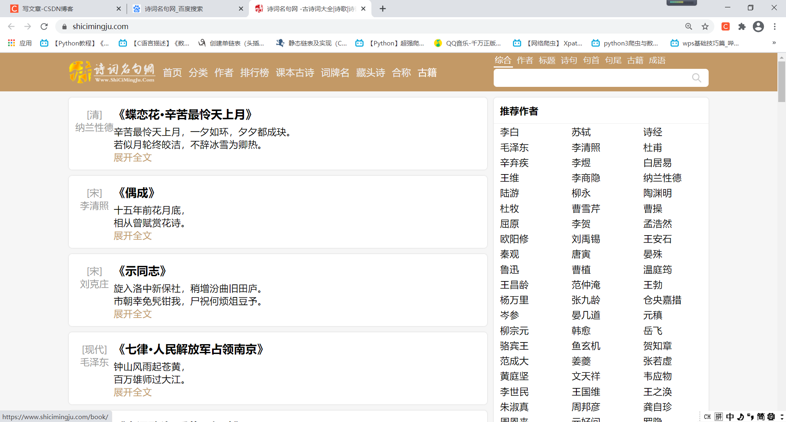Expand hidden bookmarks with the » chevron
Screen dimensions: 786x422
pyautogui.click(x=775, y=43)
